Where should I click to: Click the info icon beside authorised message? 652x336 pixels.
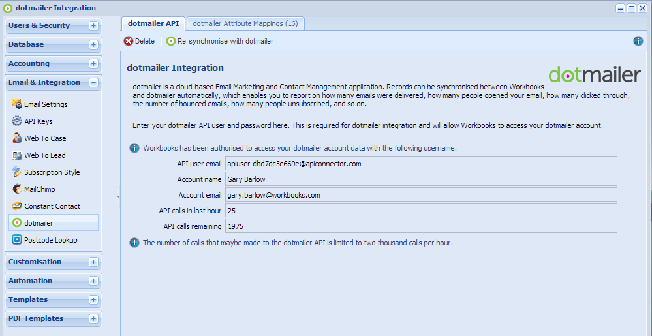134,148
